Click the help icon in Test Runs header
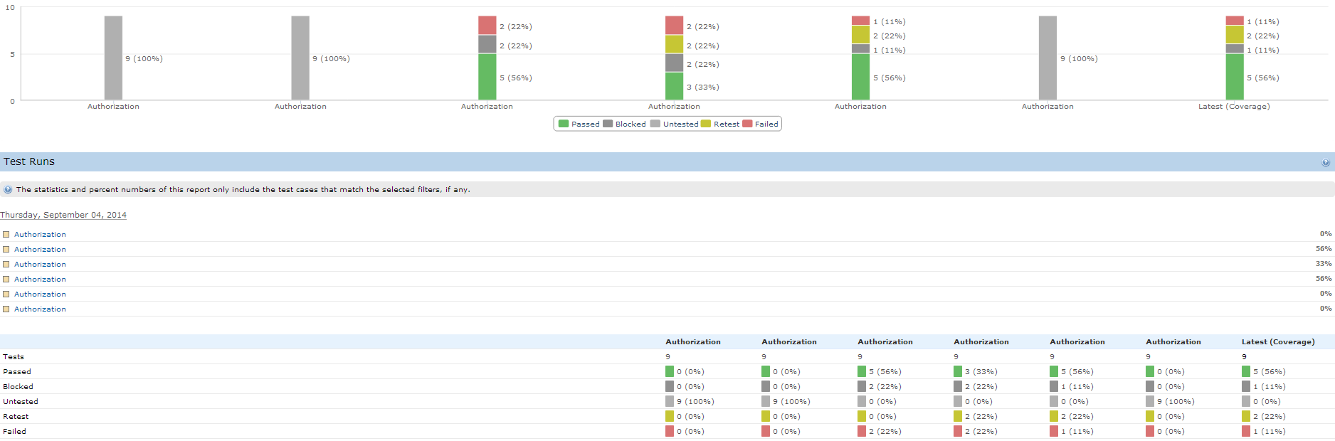Viewport: 1335px width, 441px height. tap(1326, 162)
